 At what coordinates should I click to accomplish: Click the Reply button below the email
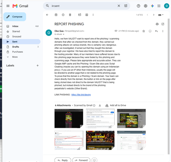click(63, 160)
